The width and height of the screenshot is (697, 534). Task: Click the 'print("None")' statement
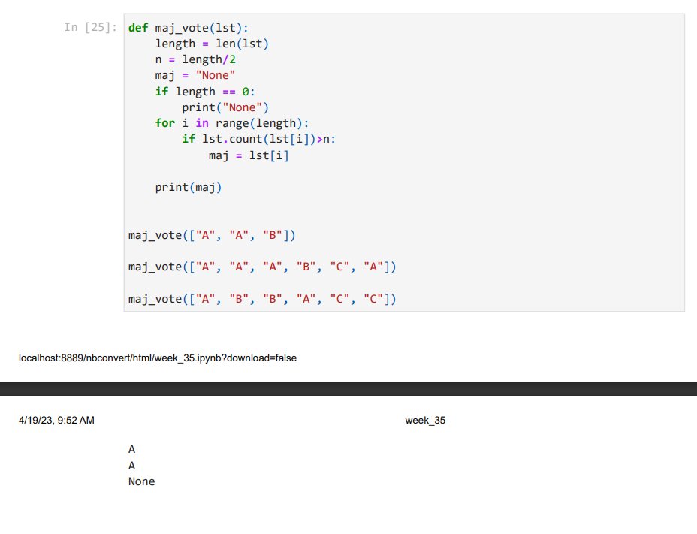coord(225,107)
